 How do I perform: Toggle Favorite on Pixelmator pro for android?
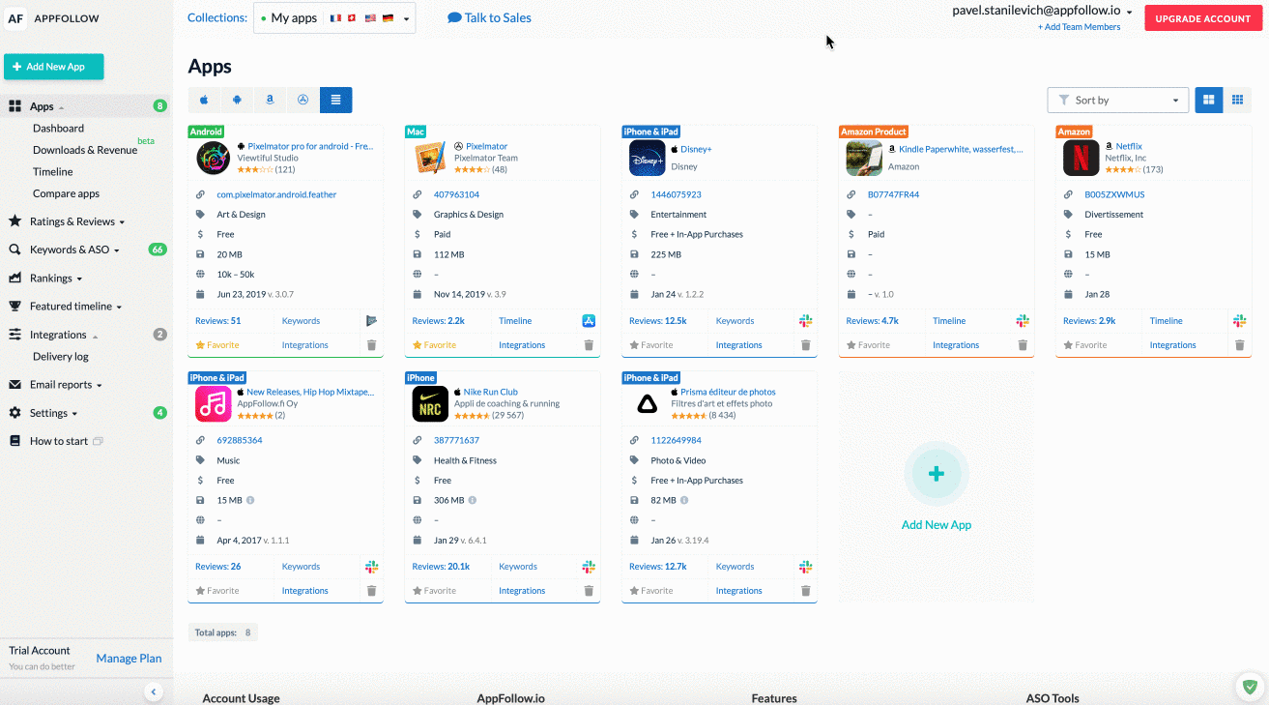pyautogui.click(x=217, y=345)
